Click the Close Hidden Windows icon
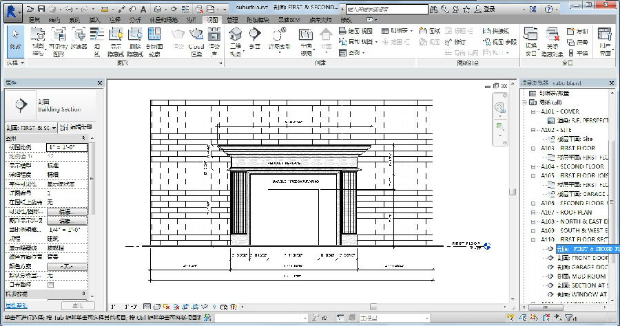The width and height of the screenshot is (620, 326). pyautogui.click(x=552, y=35)
